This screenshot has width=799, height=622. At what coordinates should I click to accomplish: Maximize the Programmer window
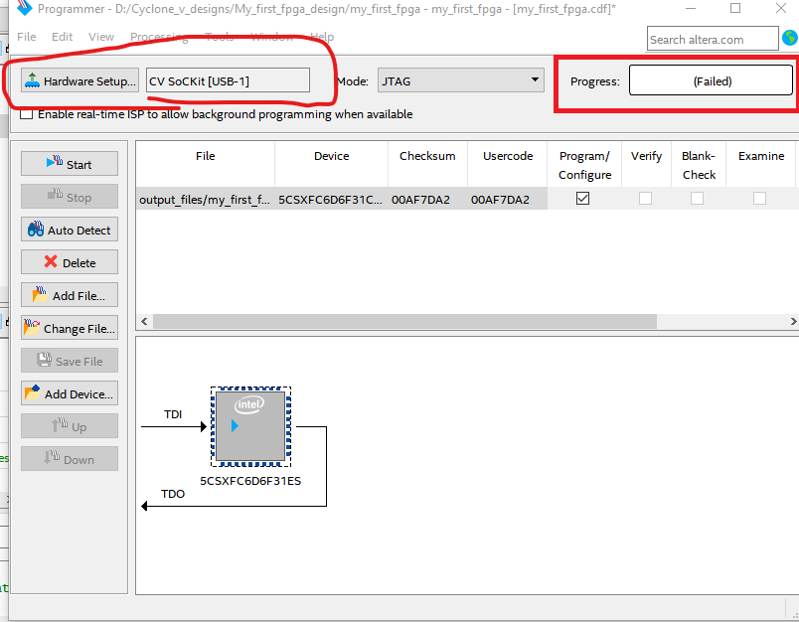click(x=735, y=9)
